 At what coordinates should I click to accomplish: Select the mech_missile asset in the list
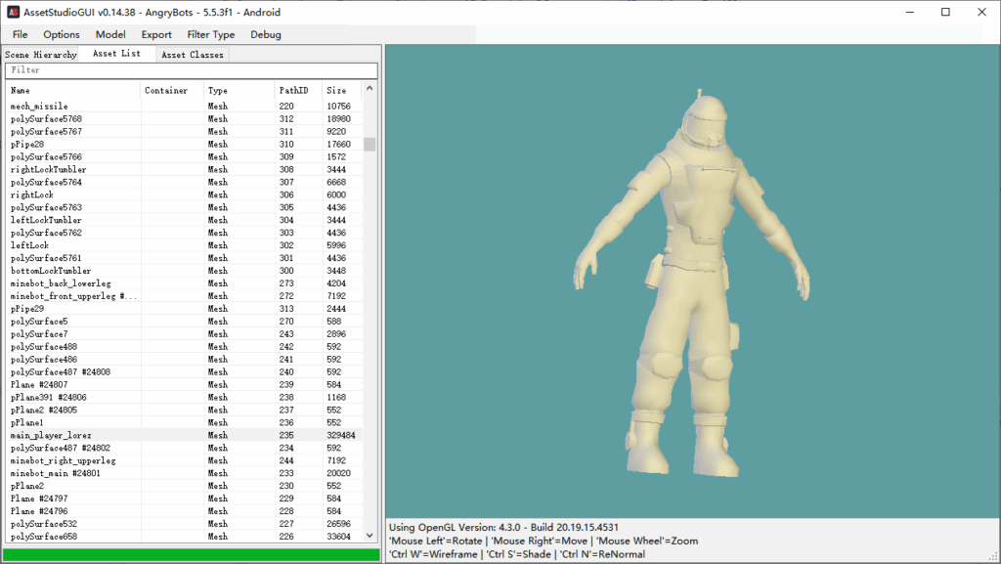(x=39, y=106)
